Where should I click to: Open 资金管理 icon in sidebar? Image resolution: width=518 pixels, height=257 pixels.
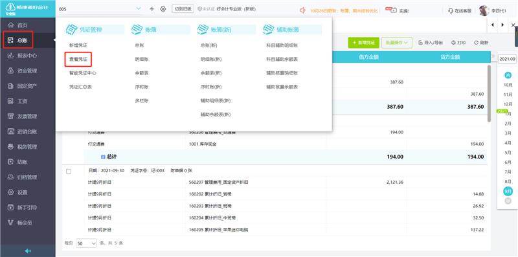[10, 71]
